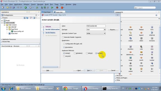Expand the Application Resources section

click(x=2, y=39)
